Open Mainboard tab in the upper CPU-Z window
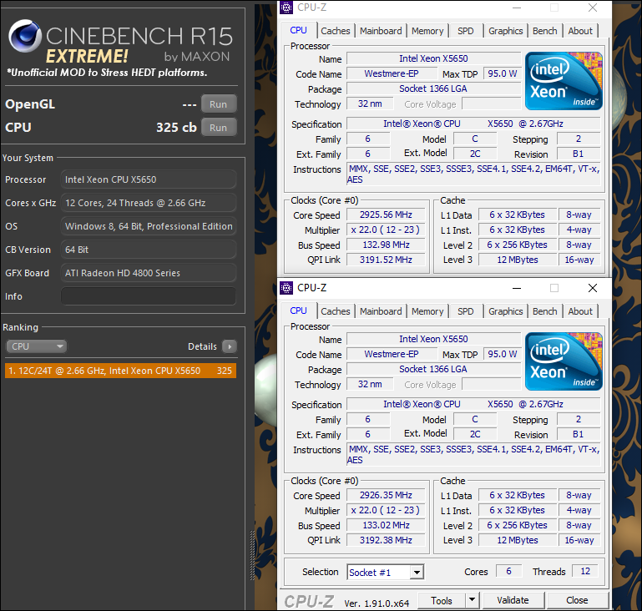Image resolution: width=642 pixels, height=611 pixels. (x=381, y=31)
